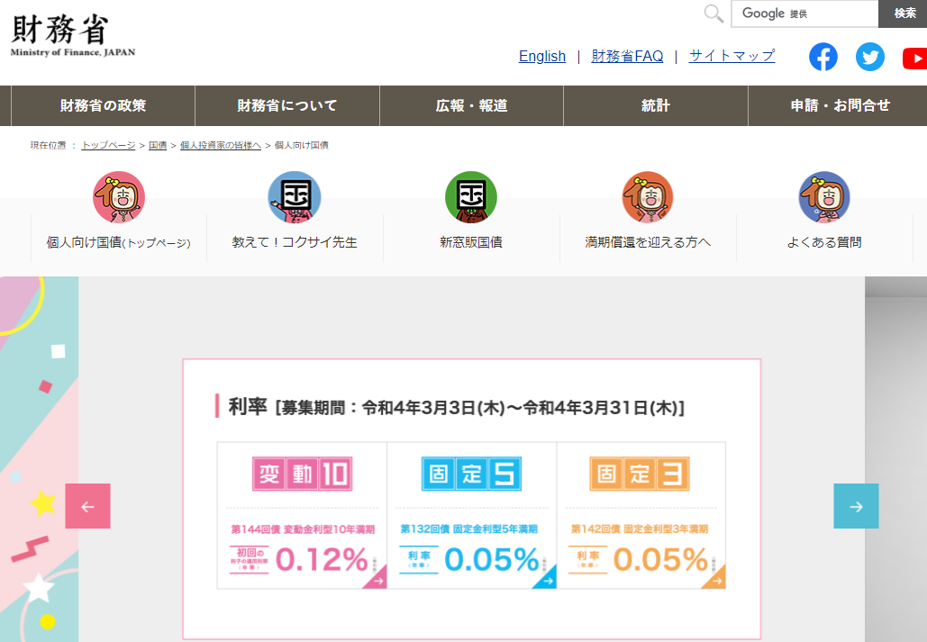Click the 個人向け国債(トップページ) character icon
927x642 pixels.
[119, 197]
